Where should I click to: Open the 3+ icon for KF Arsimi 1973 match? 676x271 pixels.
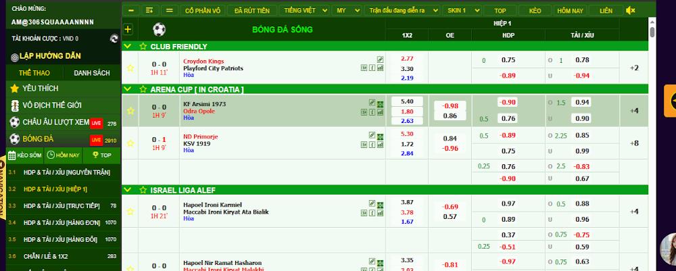pyautogui.click(x=364, y=112)
